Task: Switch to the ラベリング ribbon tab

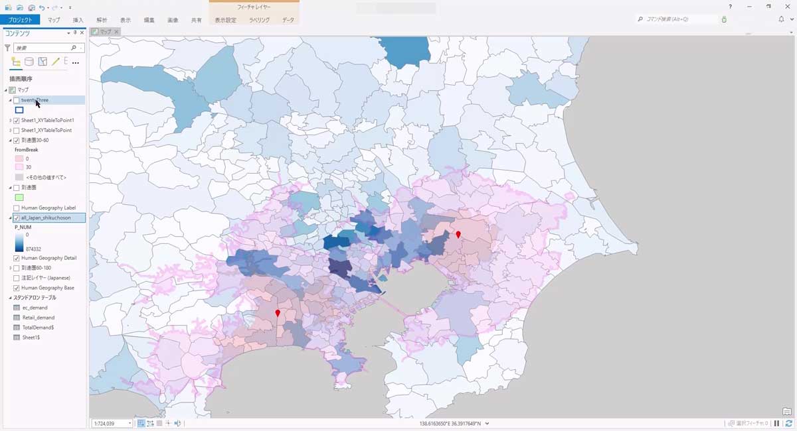Action: pyautogui.click(x=259, y=20)
